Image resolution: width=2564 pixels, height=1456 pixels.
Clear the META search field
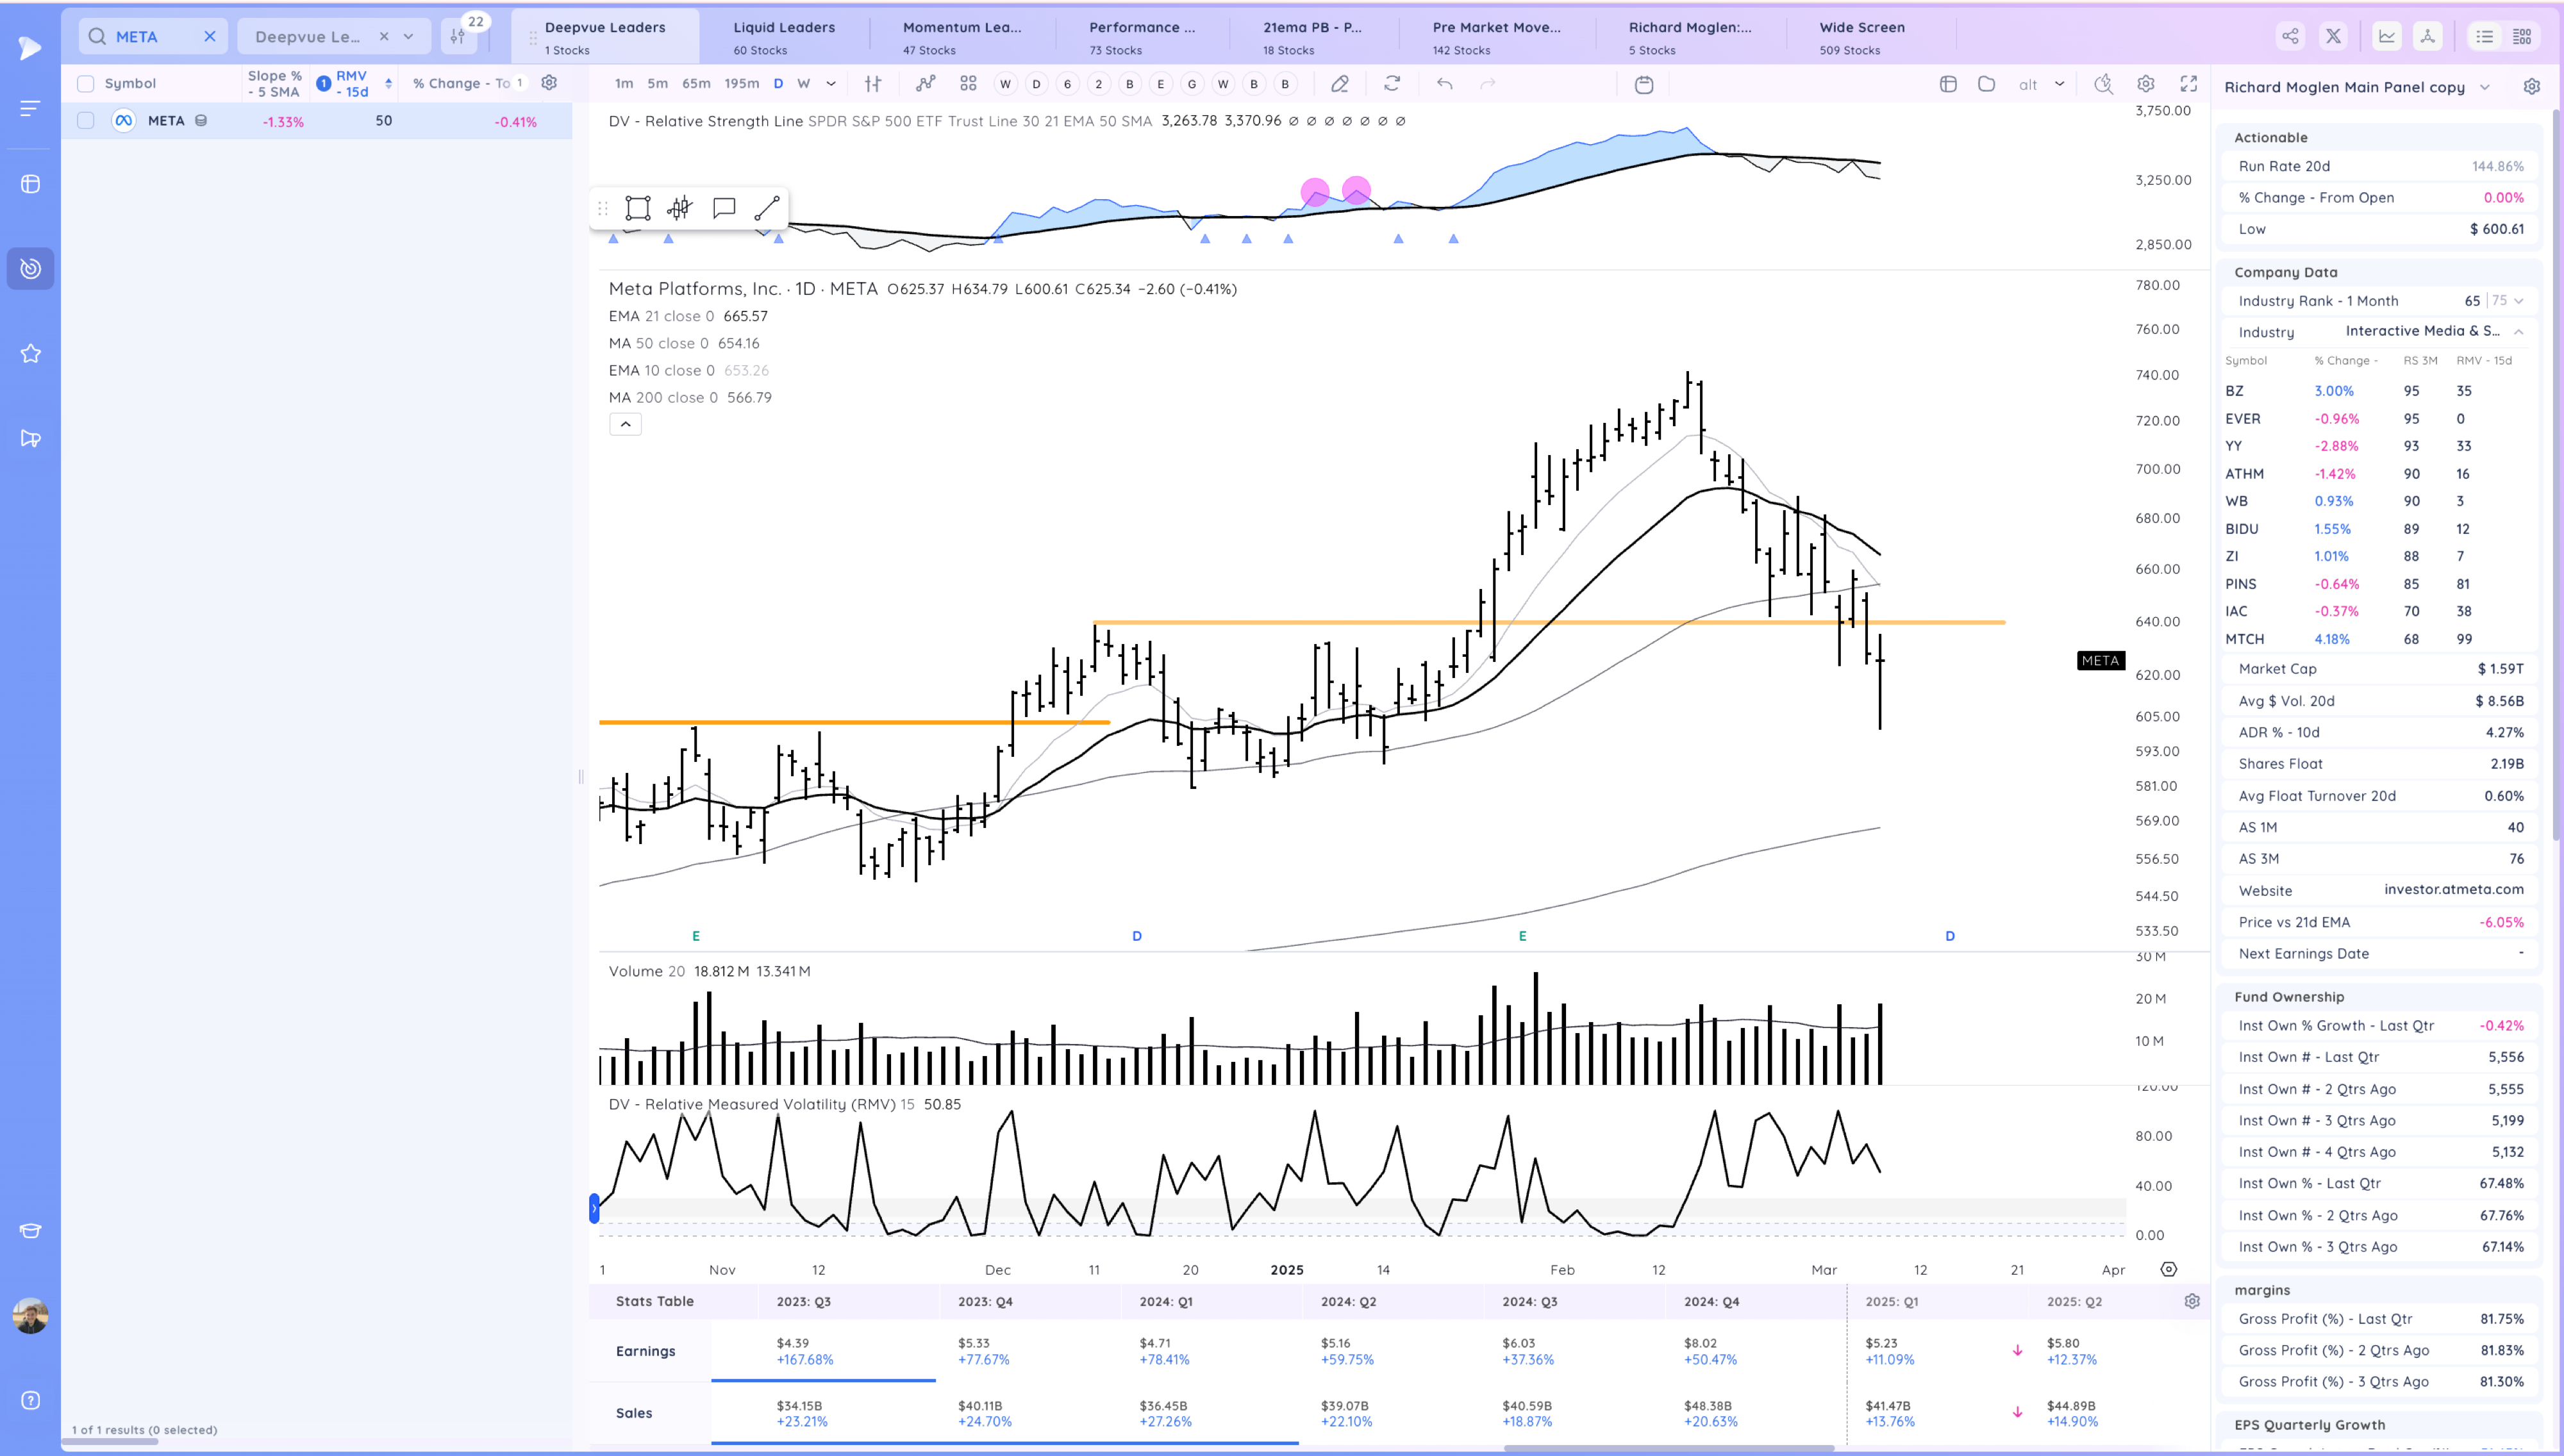[x=210, y=36]
